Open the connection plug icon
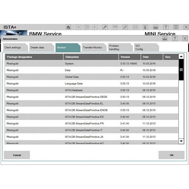This screenshot has height=189, width=189. click(125, 27)
